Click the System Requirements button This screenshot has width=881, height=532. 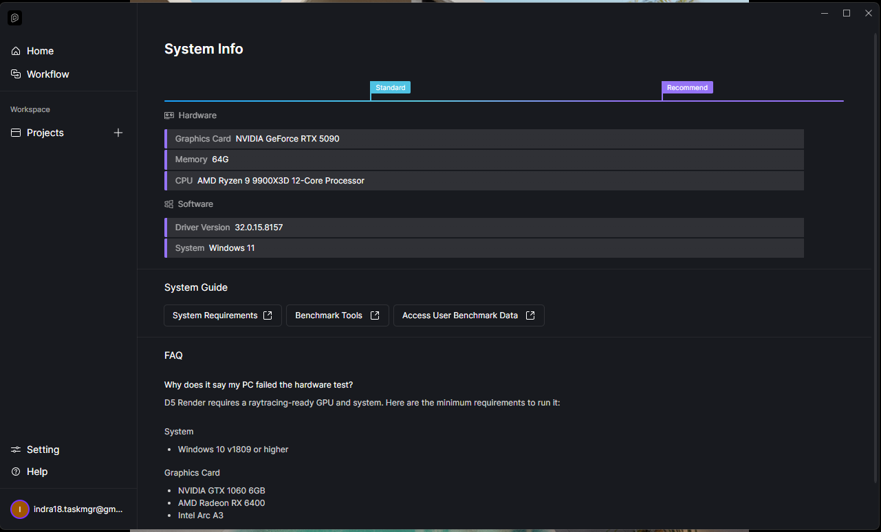pos(215,315)
